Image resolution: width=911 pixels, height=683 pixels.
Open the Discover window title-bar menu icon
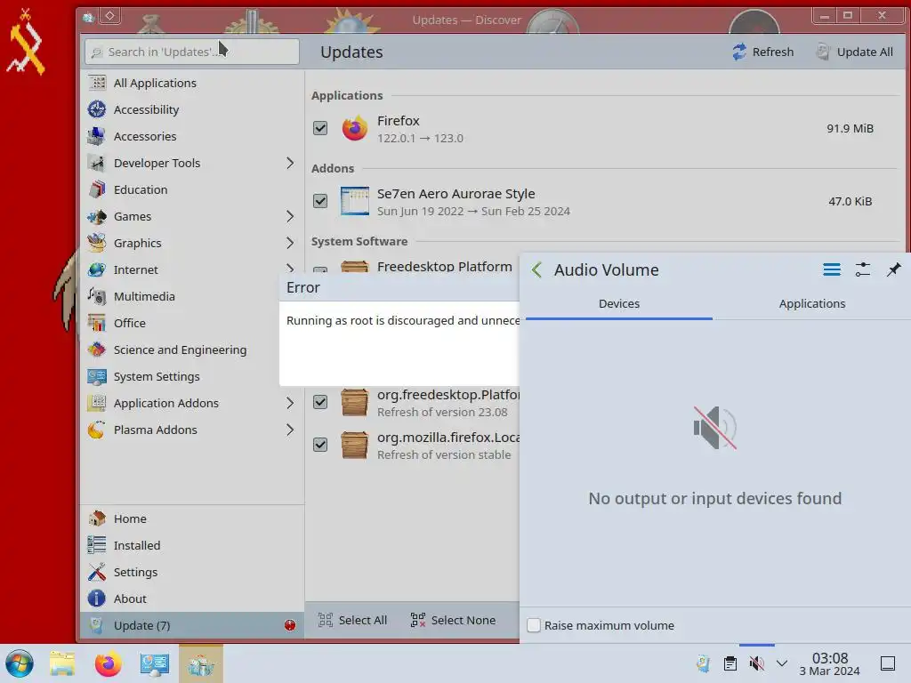[x=88, y=18]
